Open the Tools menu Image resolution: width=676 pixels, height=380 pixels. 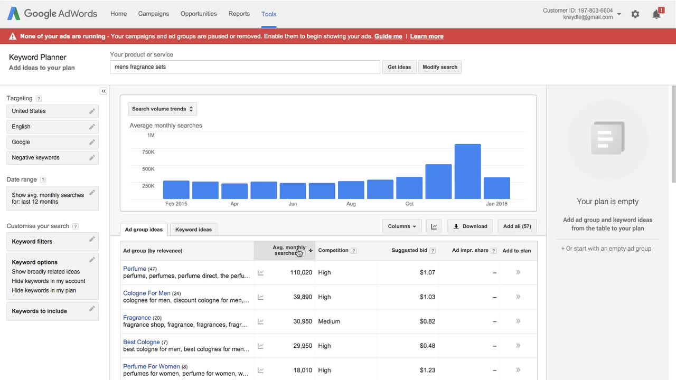point(269,14)
